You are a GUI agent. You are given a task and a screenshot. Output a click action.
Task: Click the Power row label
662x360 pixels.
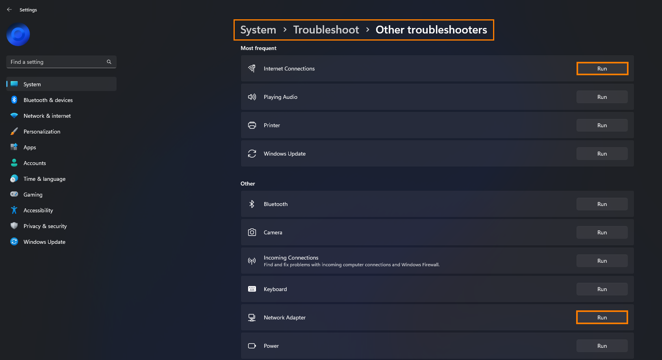pos(271,346)
